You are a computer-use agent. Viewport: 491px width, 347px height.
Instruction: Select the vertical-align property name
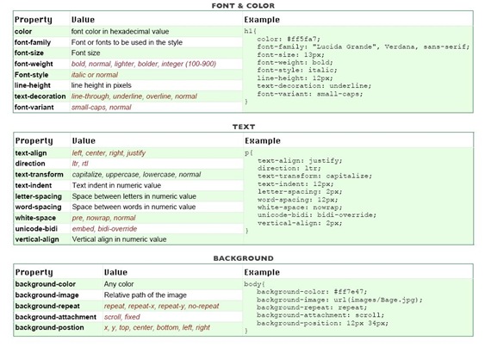tap(37, 239)
